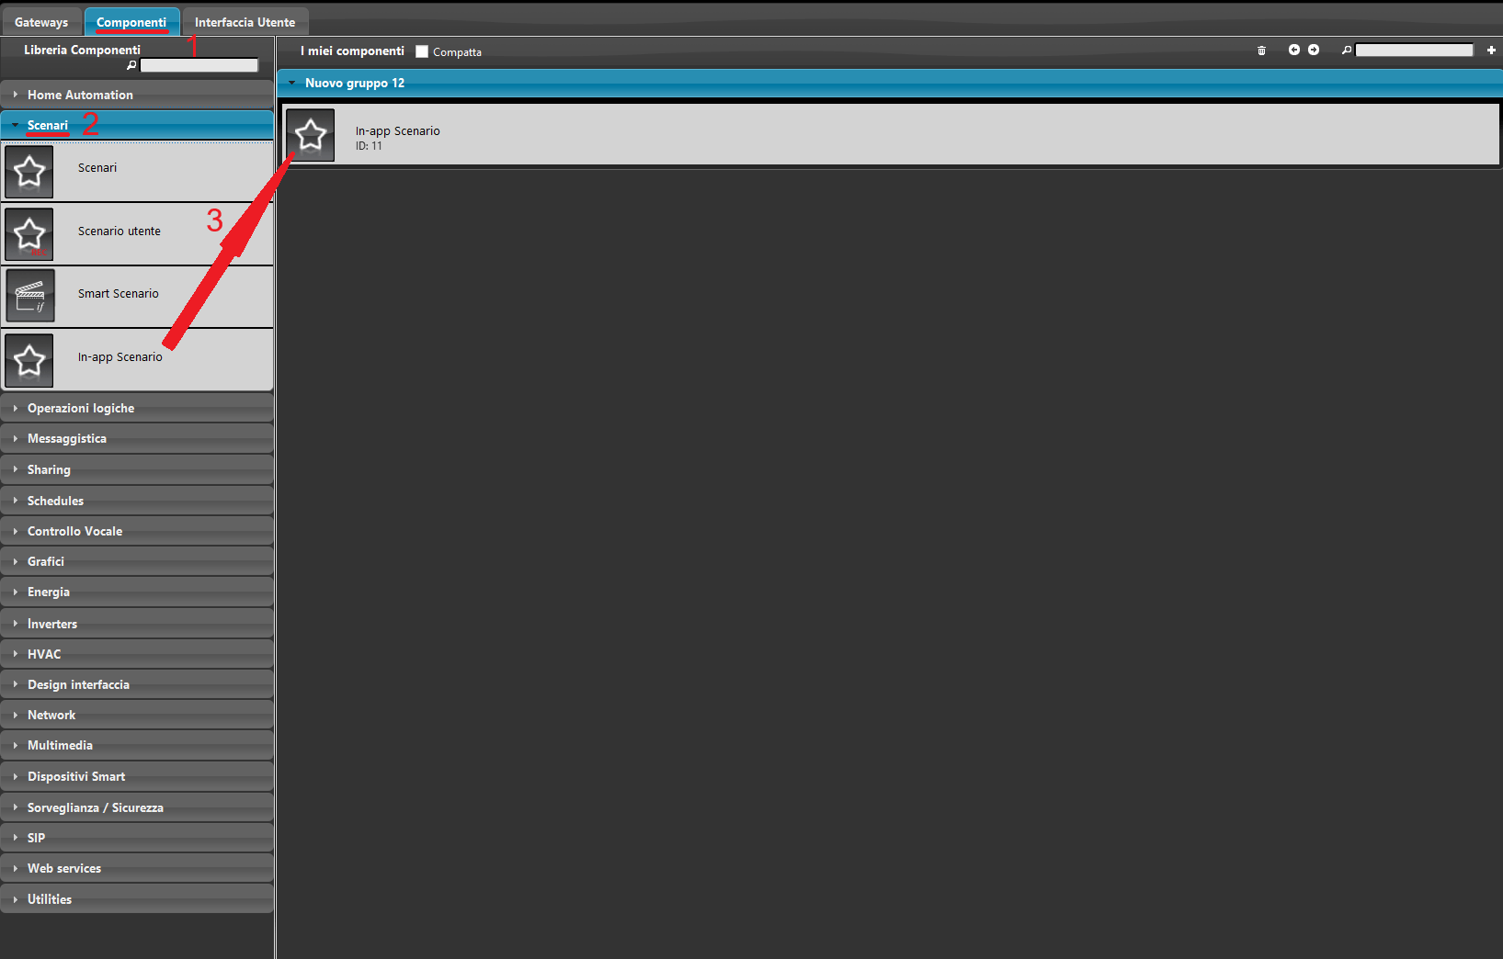Expand the Design interfaccia section
This screenshot has height=959, width=1503.
[137, 684]
